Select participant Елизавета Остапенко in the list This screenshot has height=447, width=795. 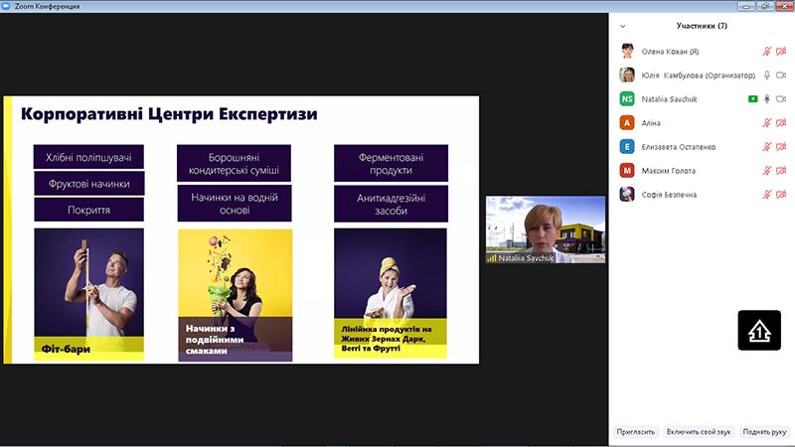pos(703,146)
